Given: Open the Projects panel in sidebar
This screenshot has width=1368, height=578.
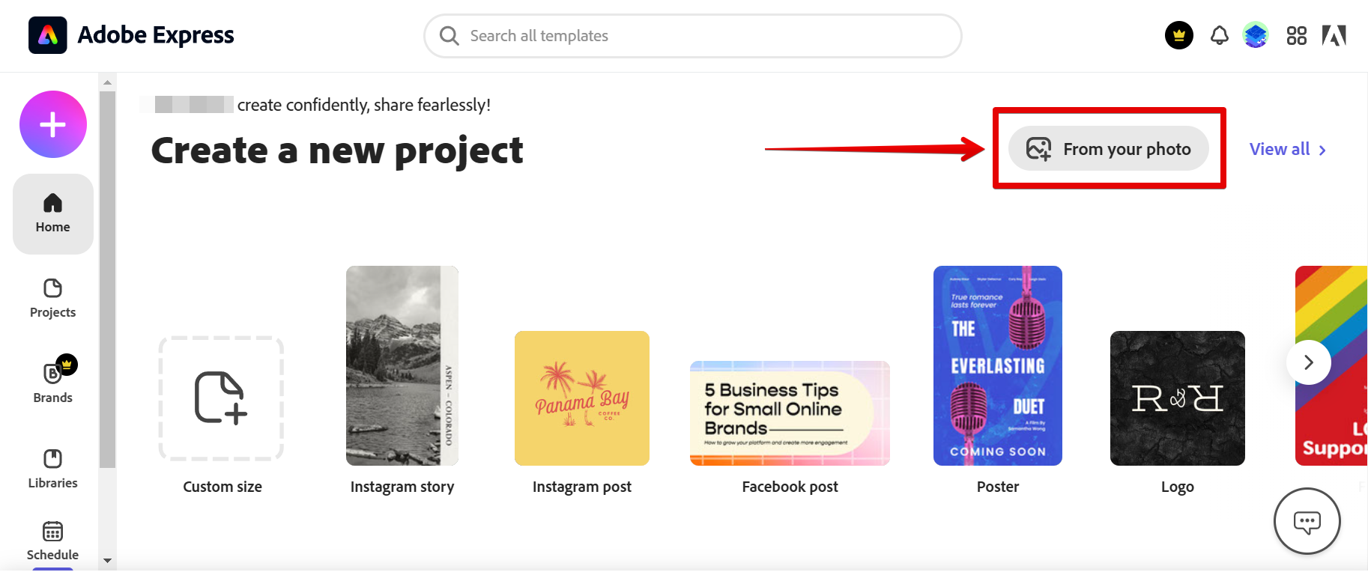Looking at the screenshot, I should click(x=52, y=299).
